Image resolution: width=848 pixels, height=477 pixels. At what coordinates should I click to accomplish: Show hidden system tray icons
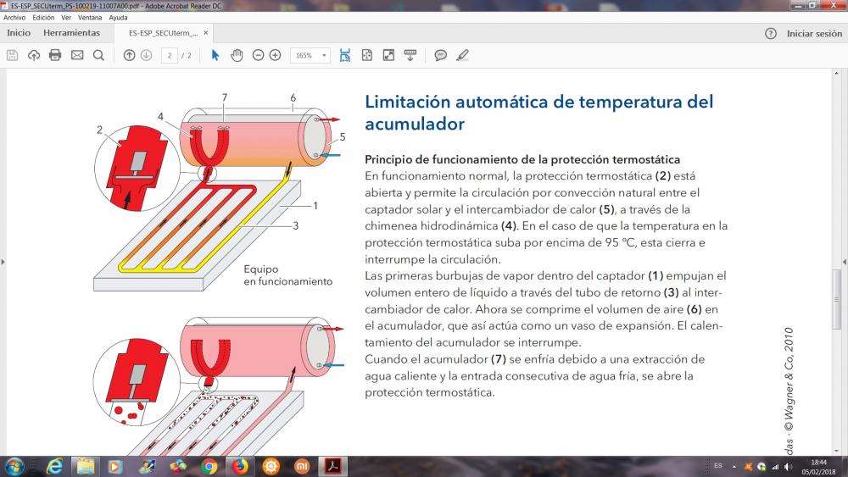734,466
